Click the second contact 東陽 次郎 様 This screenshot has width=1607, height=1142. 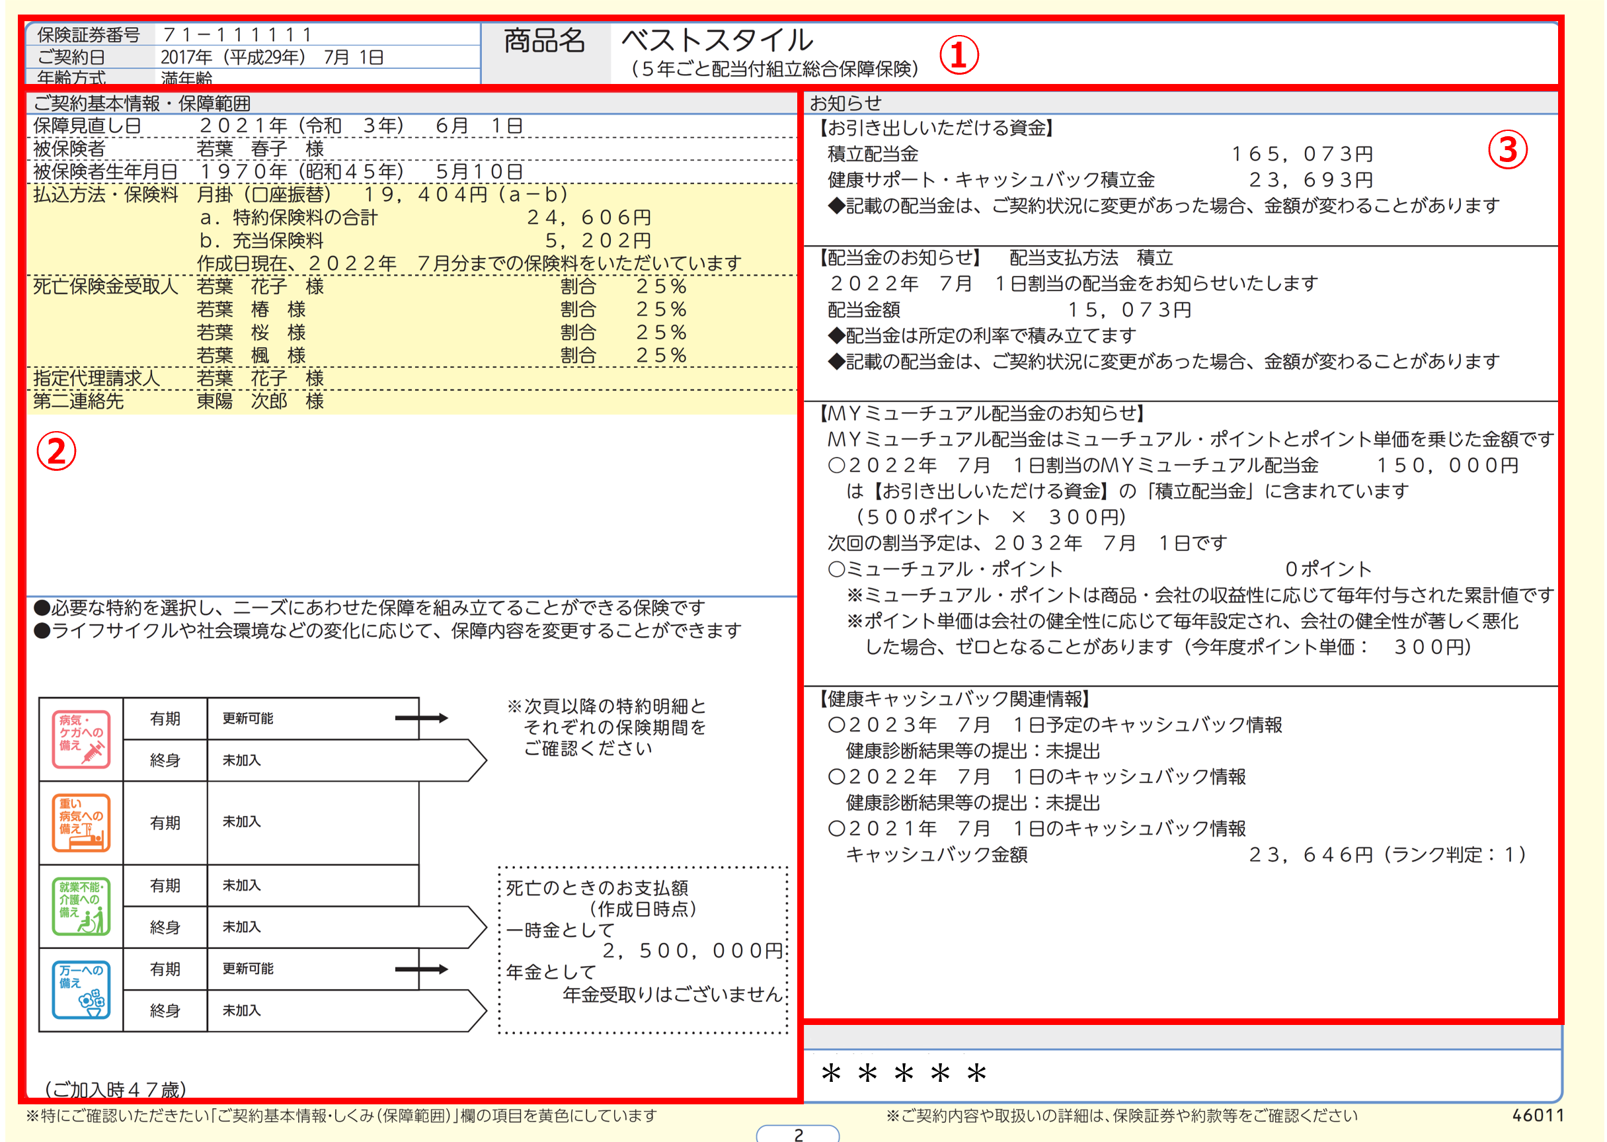(260, 401)
